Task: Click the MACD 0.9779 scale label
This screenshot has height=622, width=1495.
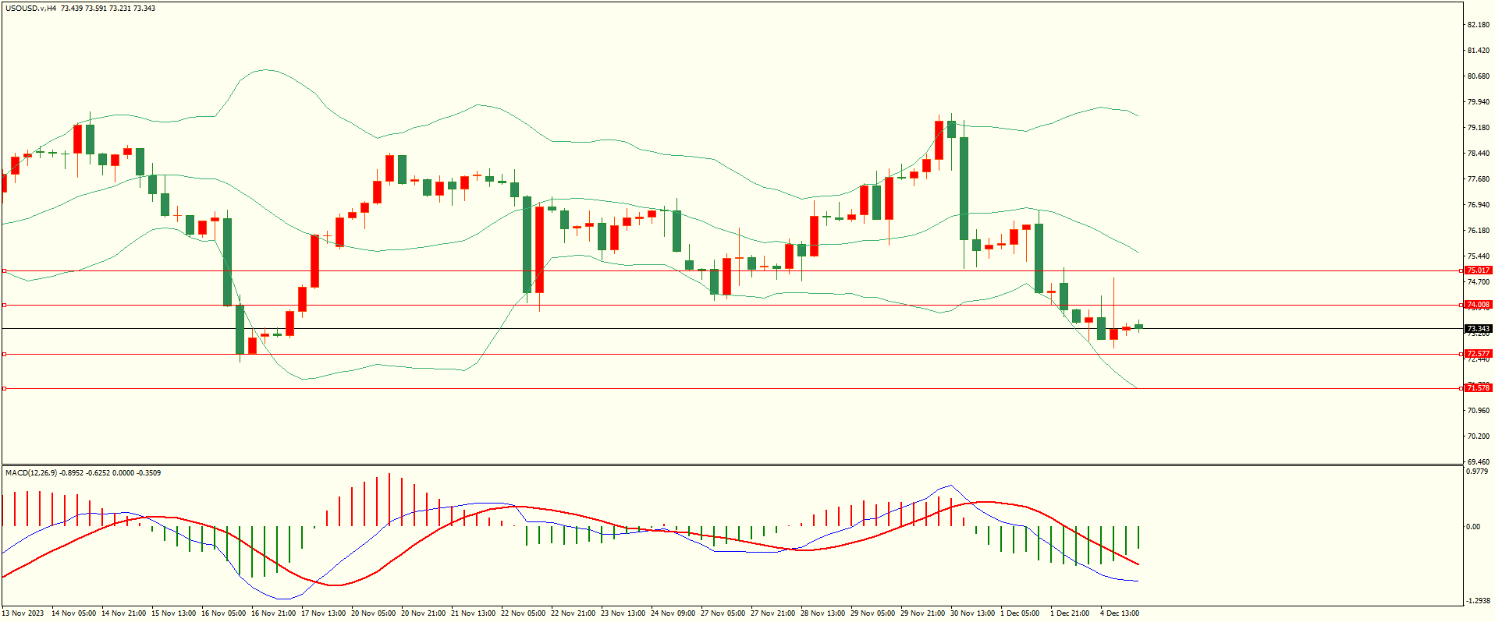Action: coord(1478,472)
